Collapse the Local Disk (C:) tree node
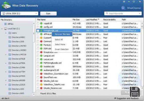144x101 pixels. click(2, 29)
